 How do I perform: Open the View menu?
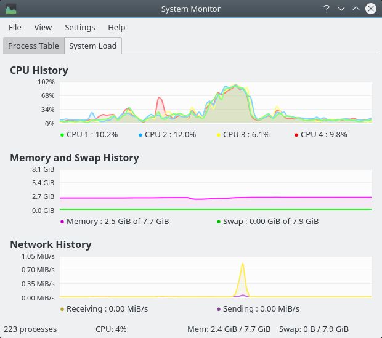point(43,27)
